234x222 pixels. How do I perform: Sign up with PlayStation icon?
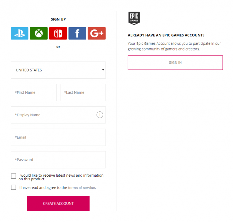point(20,33)
